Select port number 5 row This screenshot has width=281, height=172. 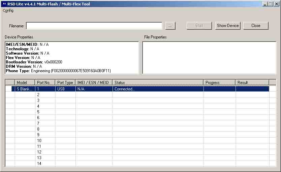pos(140,112)
